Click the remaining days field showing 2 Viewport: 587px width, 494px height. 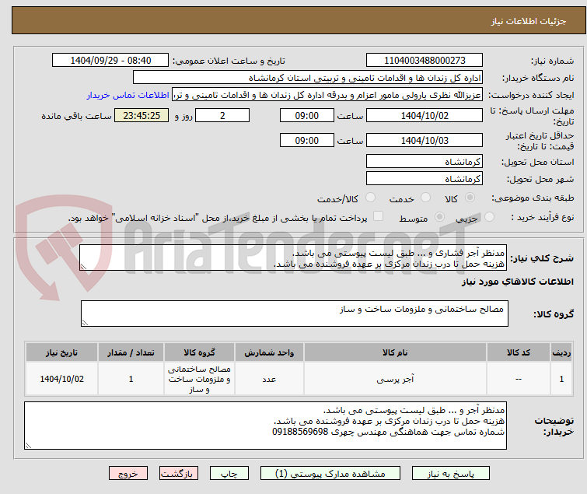tap(222, 115)
